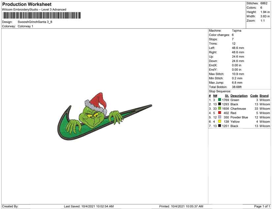Click the 'Wilcom' brand in Chartreuse row
The width and height of the screenshot is (272, 209).
pyautogui.click(x=265, y=109)
